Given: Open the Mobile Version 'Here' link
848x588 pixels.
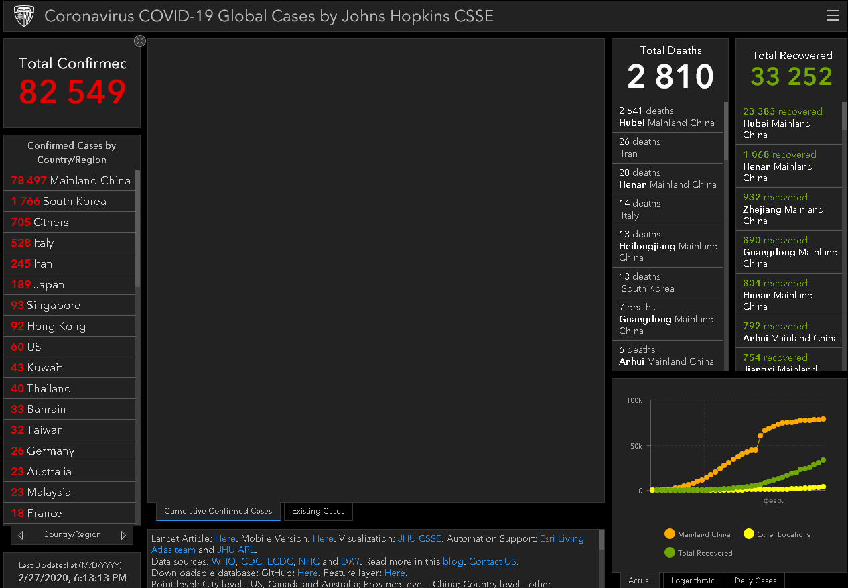Looking at the screenshot, I should pos(323,538).
